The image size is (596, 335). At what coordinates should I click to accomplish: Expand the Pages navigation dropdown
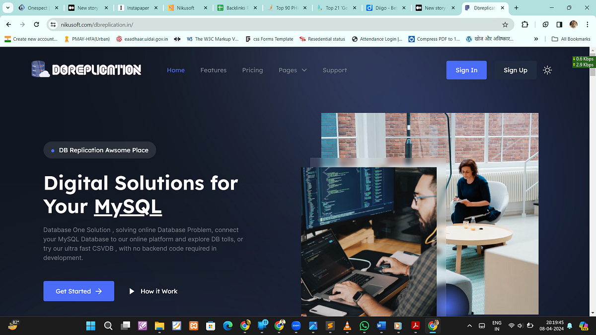click(x=293, y=70)
